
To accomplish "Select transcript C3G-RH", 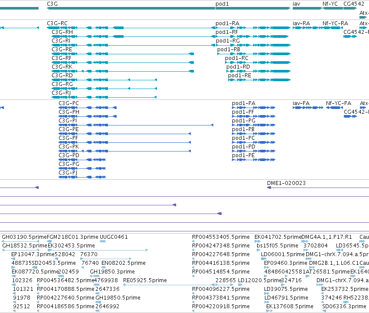I will pyautogui.click(x=62, y=32).
